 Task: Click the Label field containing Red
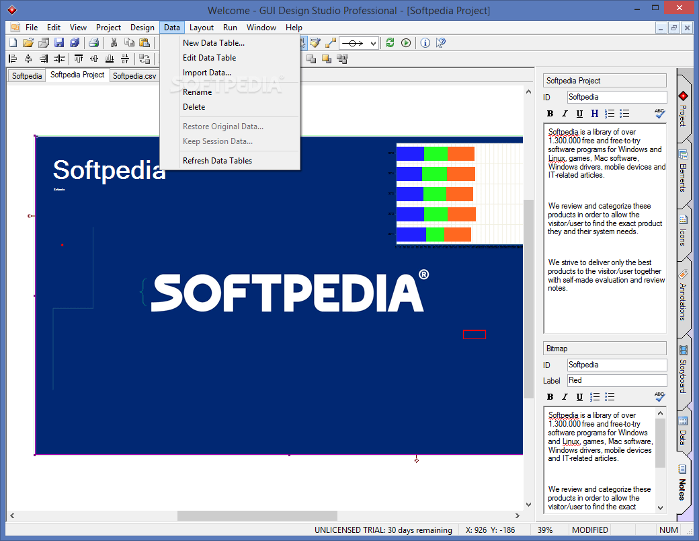point(617,380)
